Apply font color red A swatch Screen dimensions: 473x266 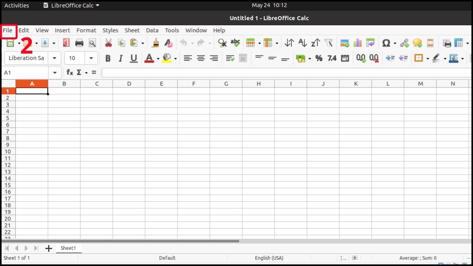click(x=149, y=58)
